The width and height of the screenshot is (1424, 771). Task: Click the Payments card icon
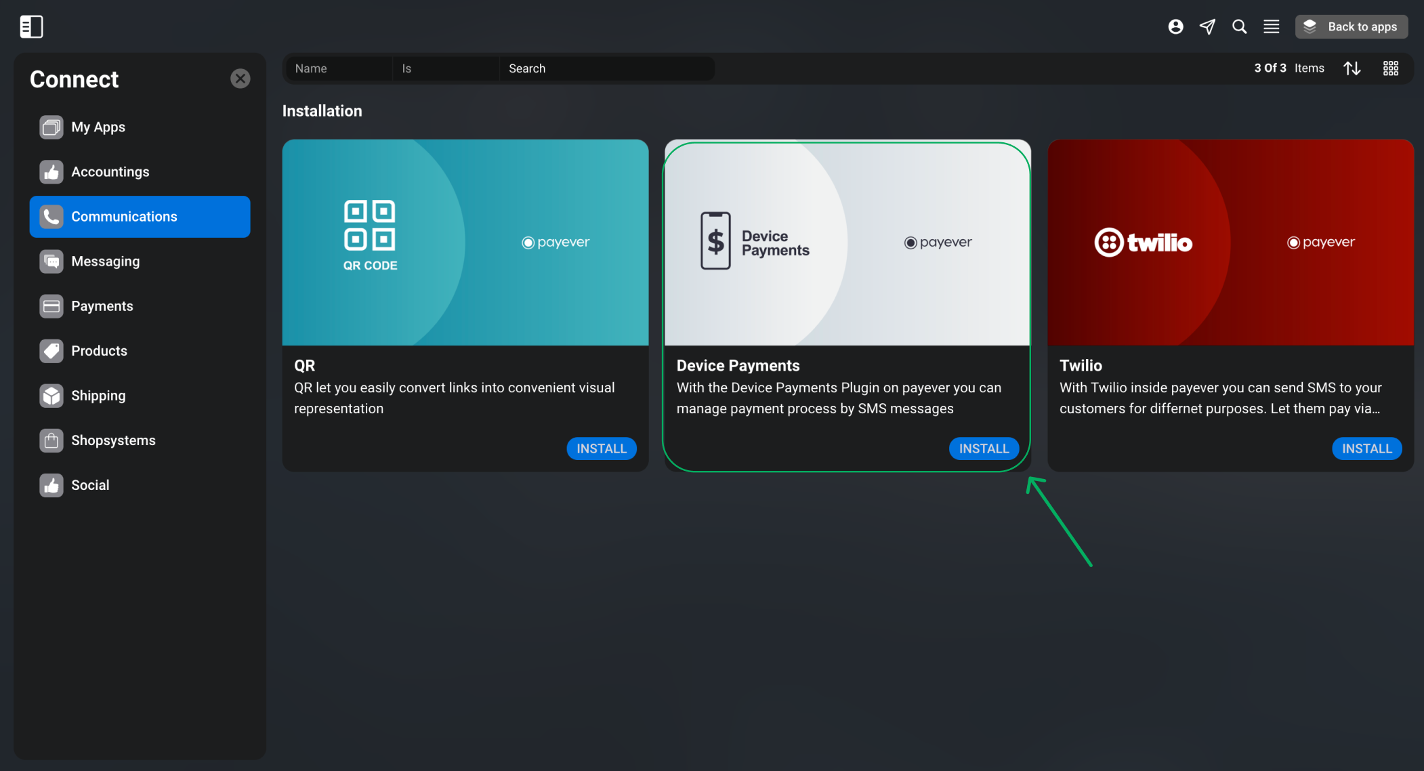pos(51,306)
